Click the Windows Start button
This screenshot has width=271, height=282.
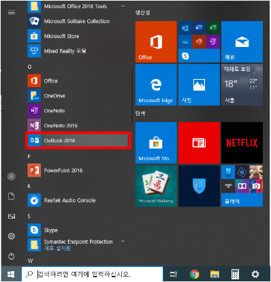11,274
